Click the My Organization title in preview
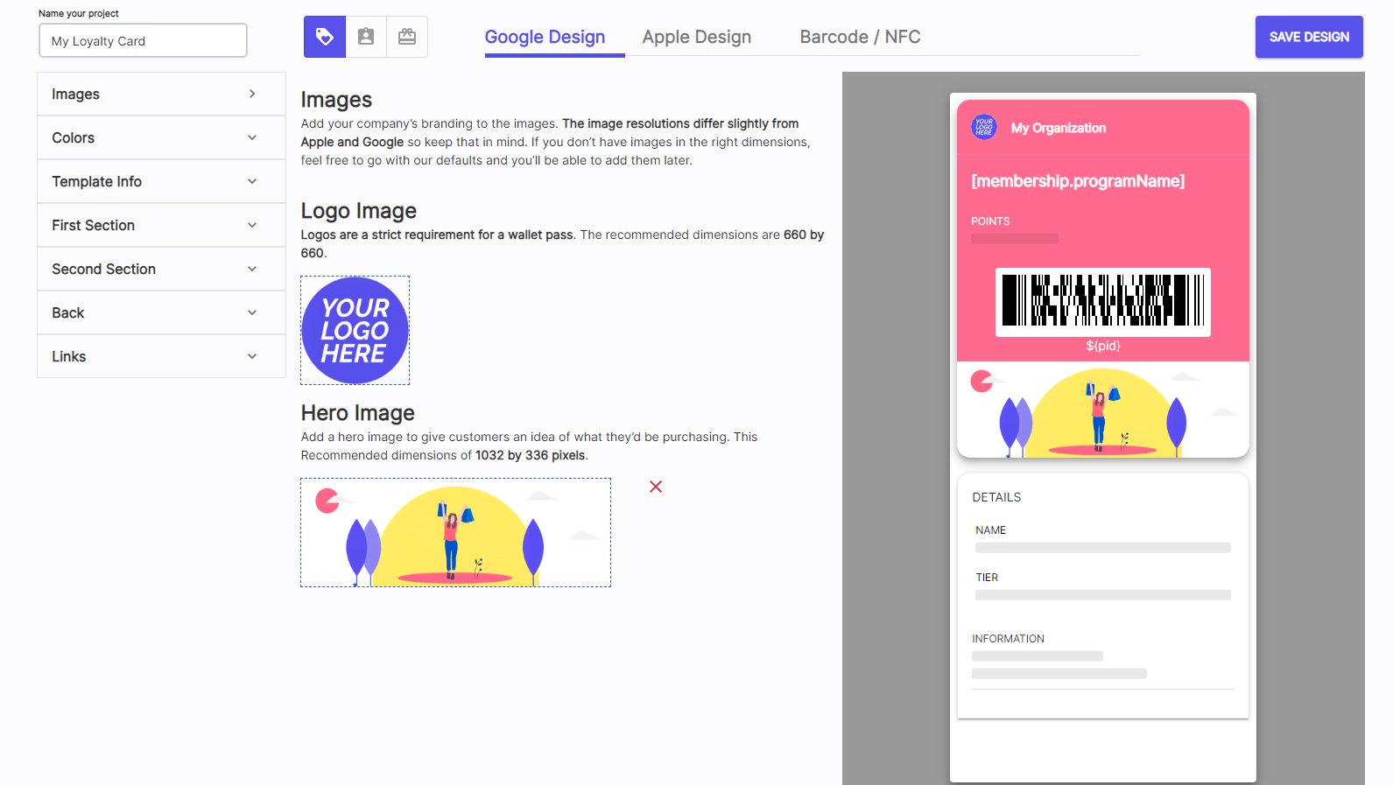Image resolution: width=1393 pixels, height=785 pixels. tap(1059, 128)
